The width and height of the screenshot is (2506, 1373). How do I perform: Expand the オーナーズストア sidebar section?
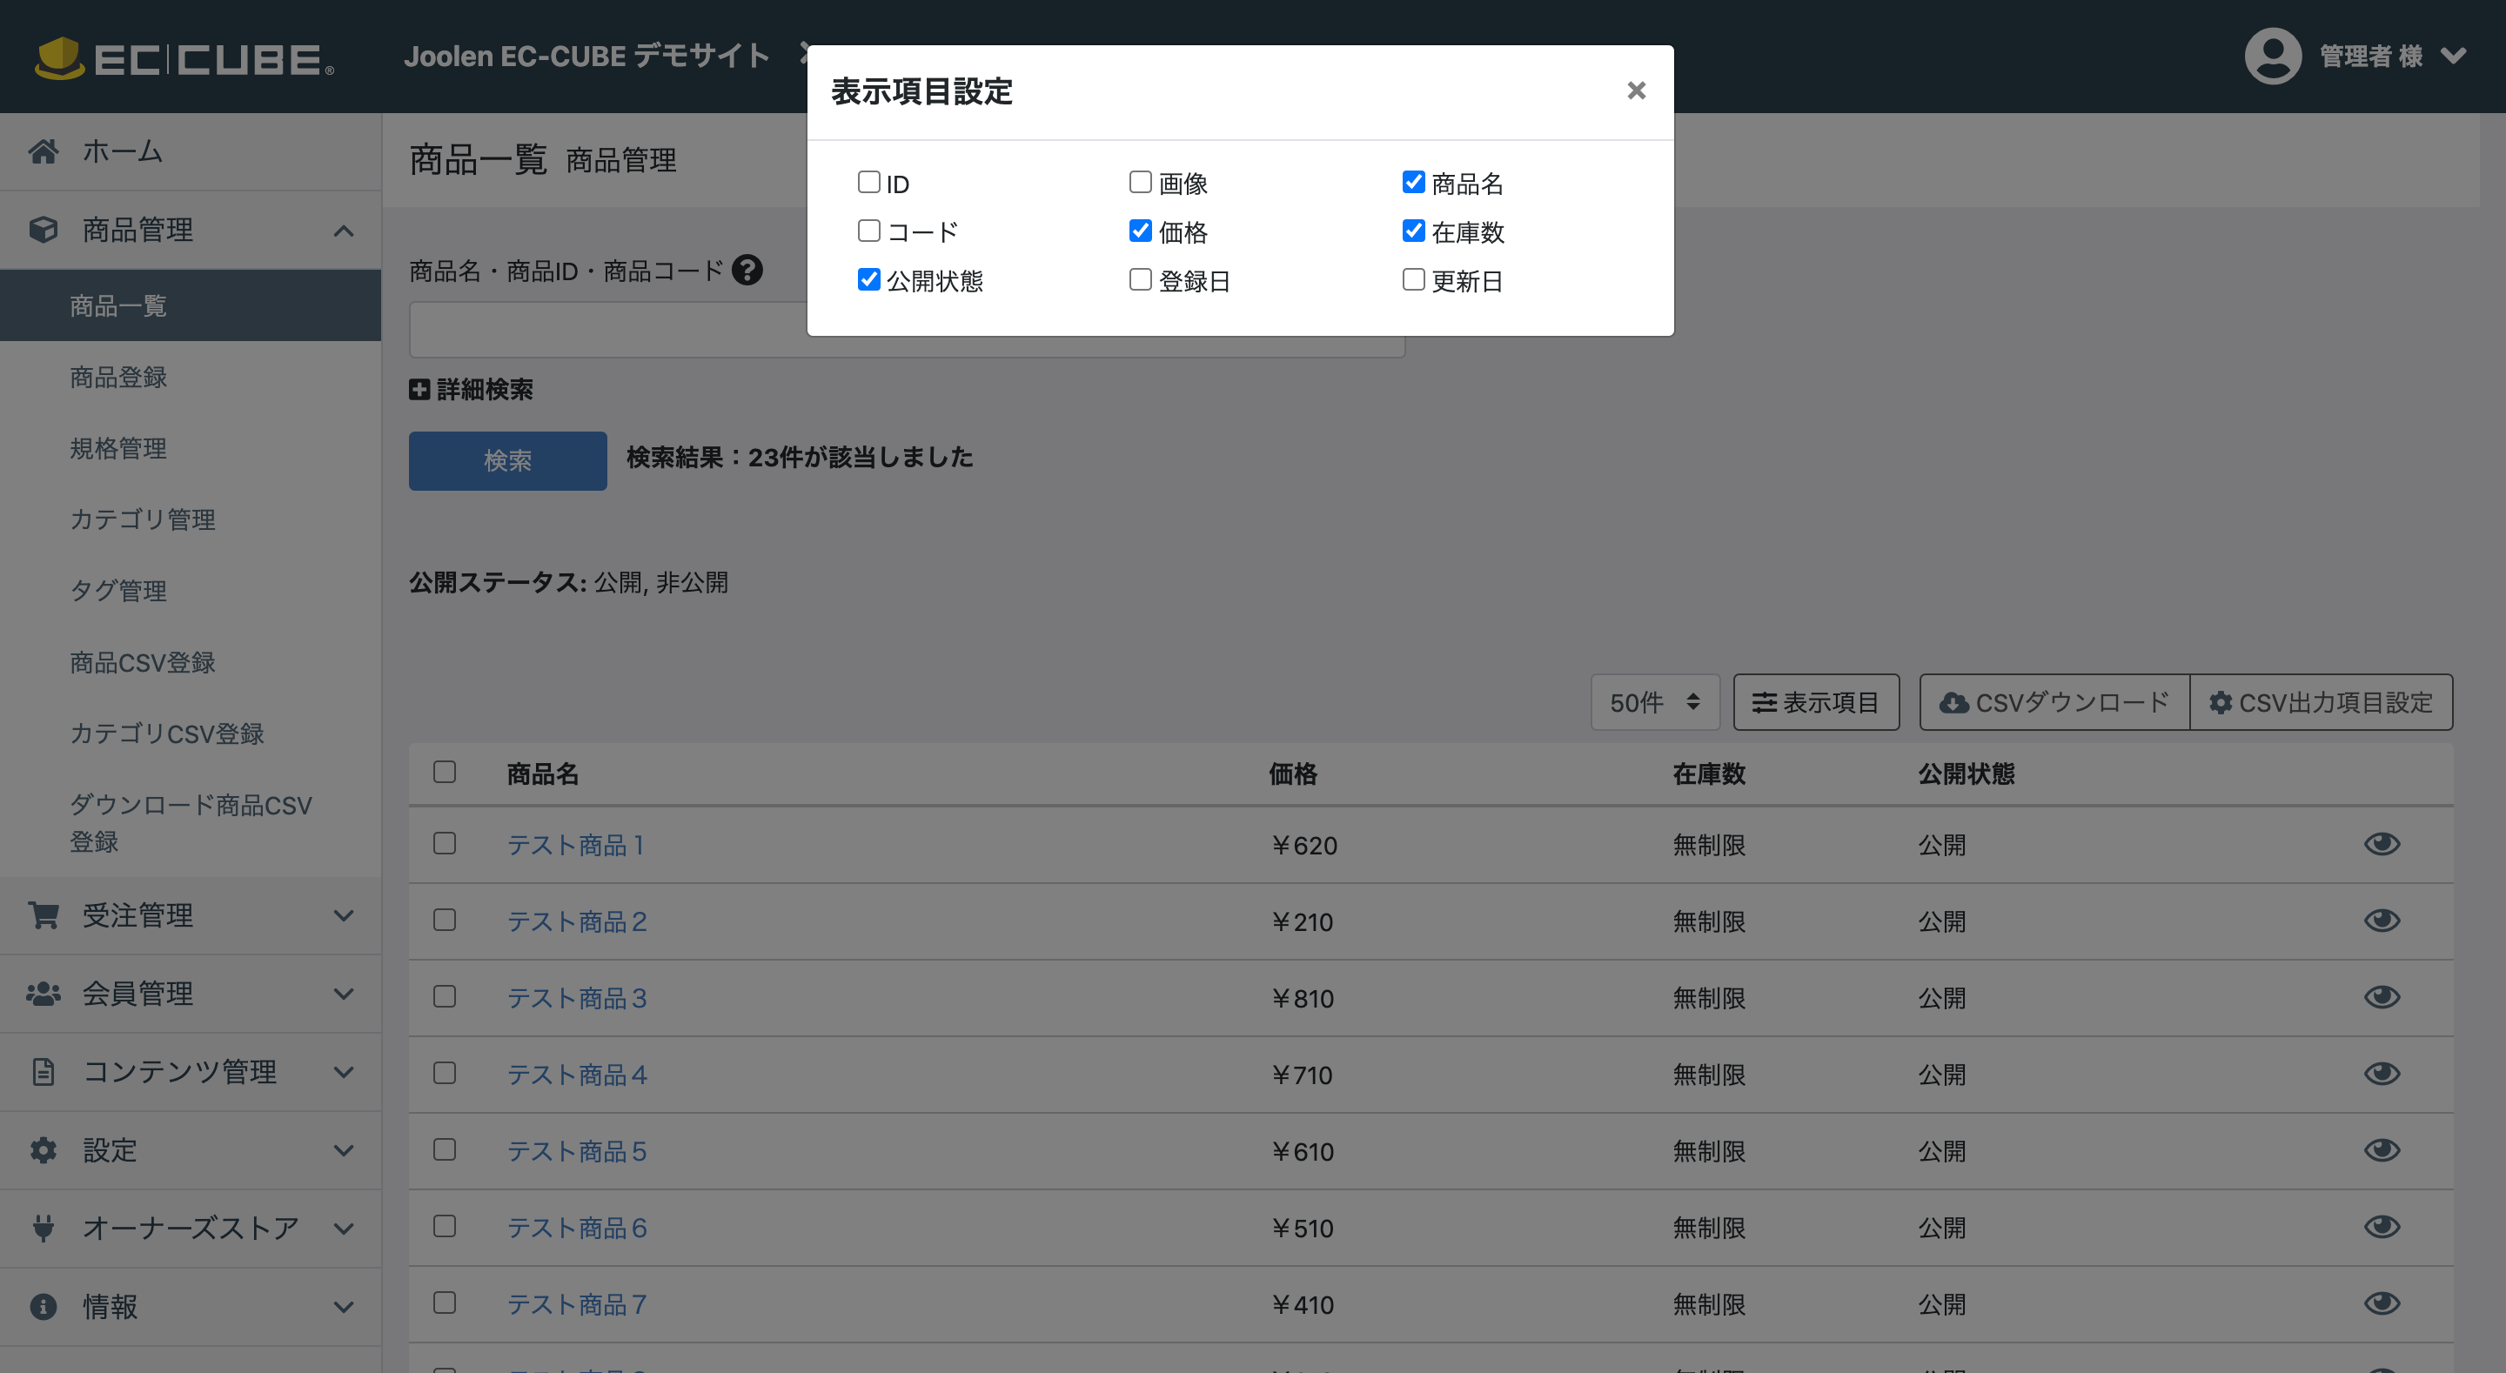tap(344, 1228)
